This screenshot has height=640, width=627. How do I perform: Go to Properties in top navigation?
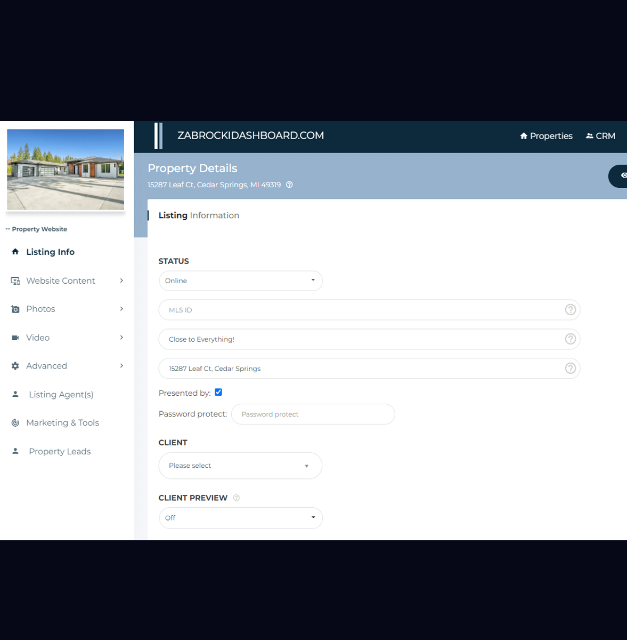pyautogui.click(x=546, y=136)
